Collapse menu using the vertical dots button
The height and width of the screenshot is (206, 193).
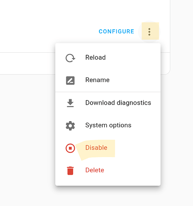click(x=149, y=32)
